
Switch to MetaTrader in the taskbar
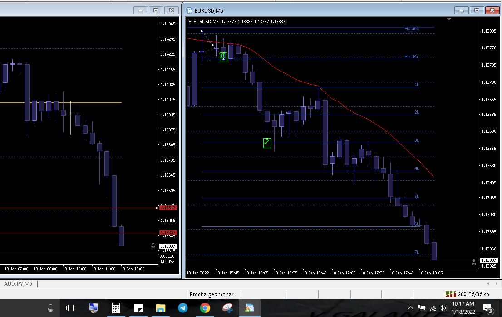pos(250,308)
